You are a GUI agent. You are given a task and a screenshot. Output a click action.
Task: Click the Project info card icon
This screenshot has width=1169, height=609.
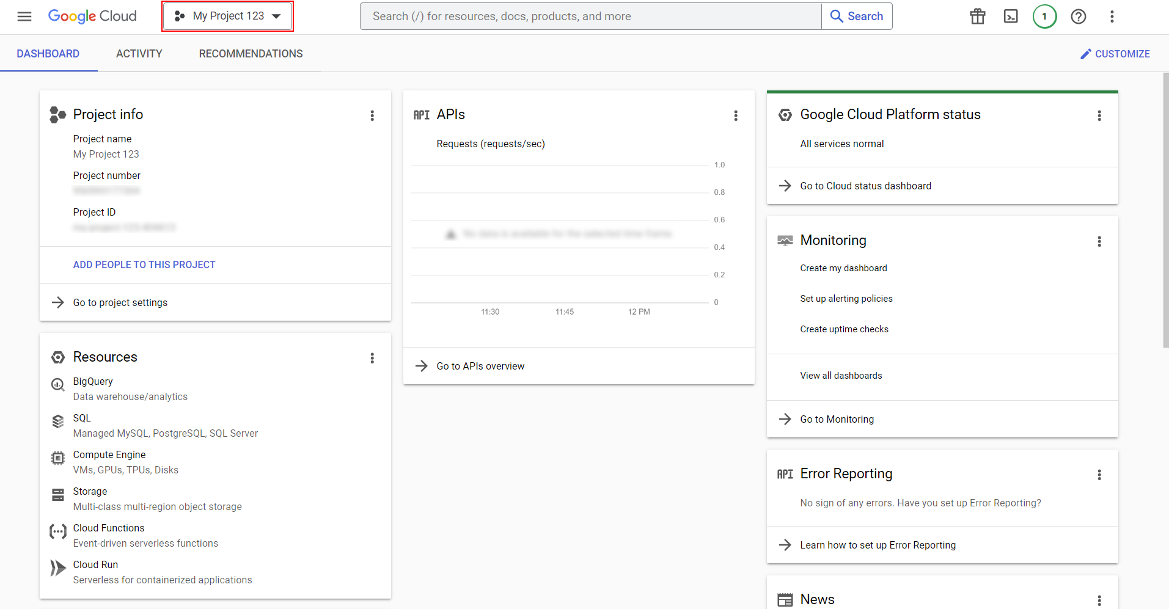click(x=58, y=115)
